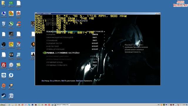Click arrow next to Разрешение текстур Низкий
Viewport: 188px width, 106px height.
105,43
